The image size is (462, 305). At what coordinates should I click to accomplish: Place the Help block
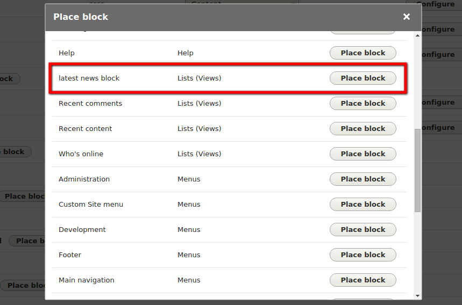point(363,53)
